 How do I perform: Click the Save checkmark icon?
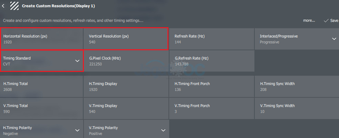tap(326, 21)
